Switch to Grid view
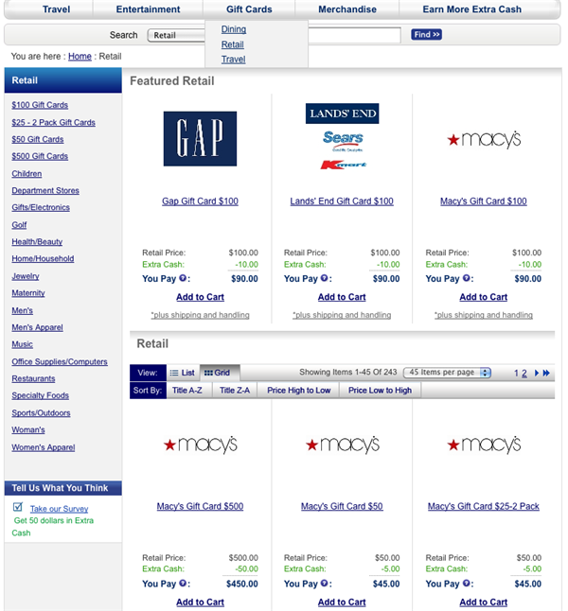Screen dimensions: 568x611 click(x=220, y=373)
